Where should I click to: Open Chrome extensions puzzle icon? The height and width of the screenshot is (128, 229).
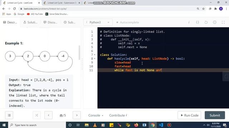point(215,9)
